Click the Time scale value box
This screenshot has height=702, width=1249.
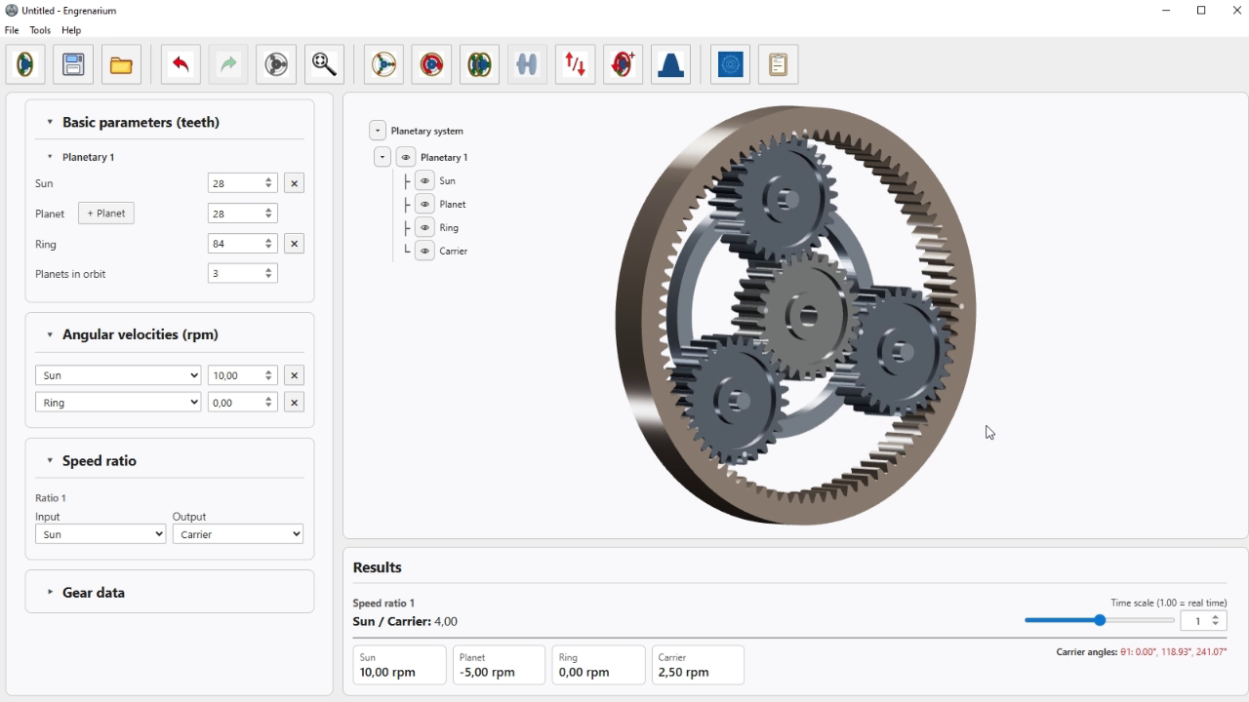1203,620
